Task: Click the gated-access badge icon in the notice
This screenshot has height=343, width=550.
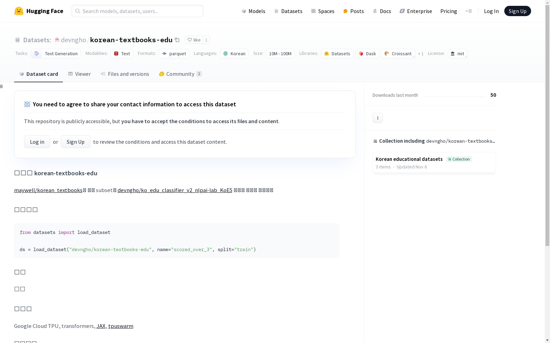Action: pos(27,104)
